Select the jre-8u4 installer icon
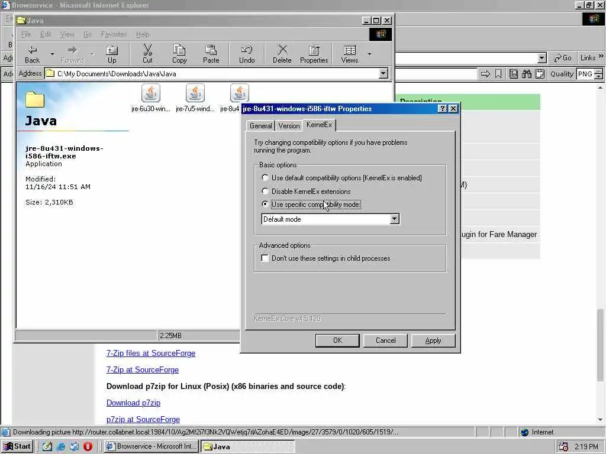 point(239,93)
